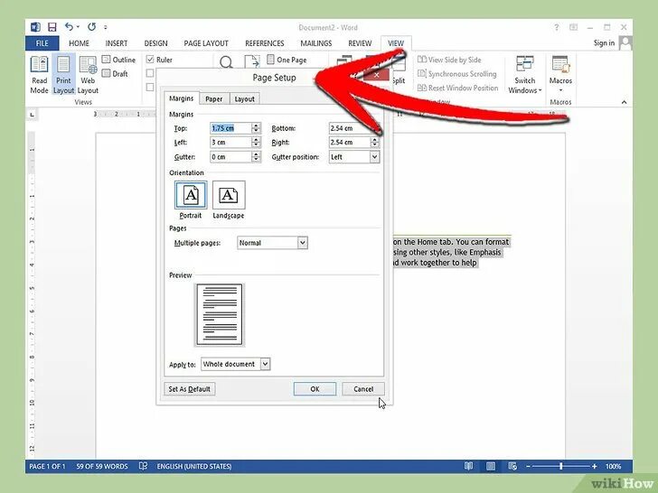Click the proofing book icon in status bar
Viewport: 658px width, 493px height.
[x=143, y=466]
